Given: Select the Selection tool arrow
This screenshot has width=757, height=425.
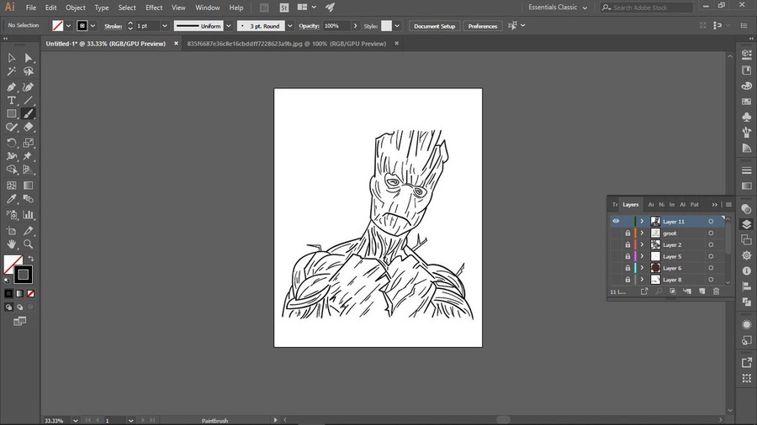Looking at the screenshot, I should (x=11, y=58).
